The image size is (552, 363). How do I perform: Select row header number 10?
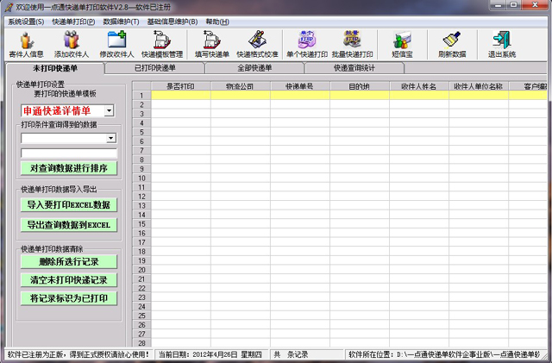pos(141,178)
